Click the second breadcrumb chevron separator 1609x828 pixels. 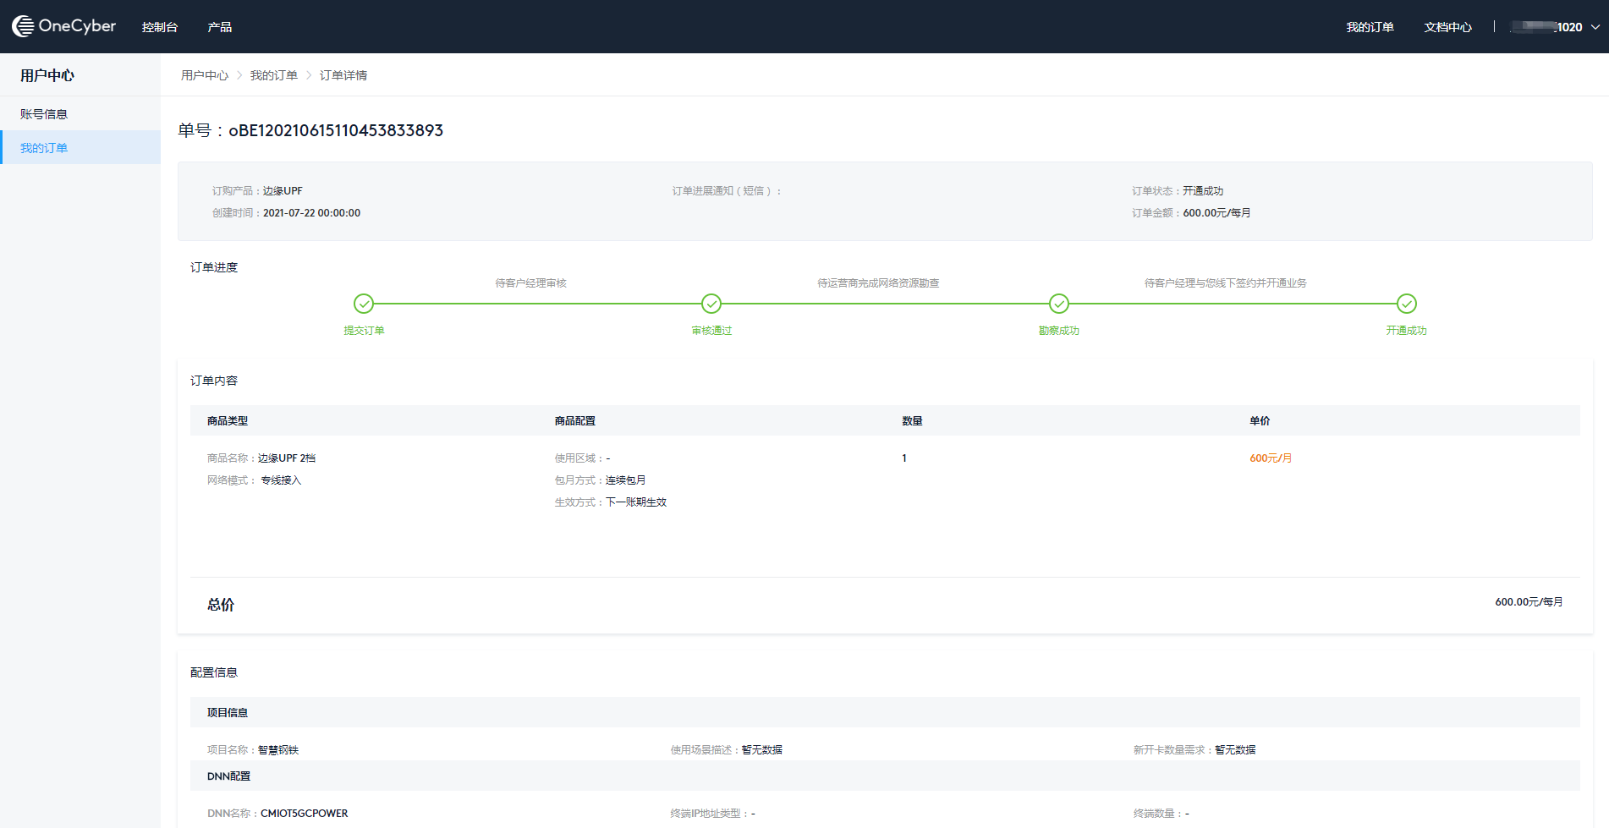(309, 75)
